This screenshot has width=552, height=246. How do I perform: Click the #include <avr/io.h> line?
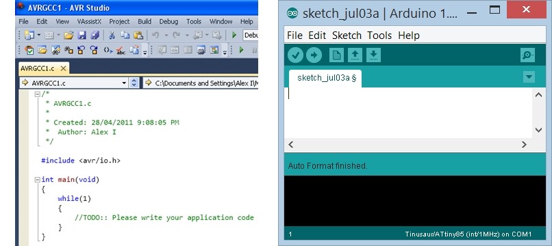coord(81,161)
